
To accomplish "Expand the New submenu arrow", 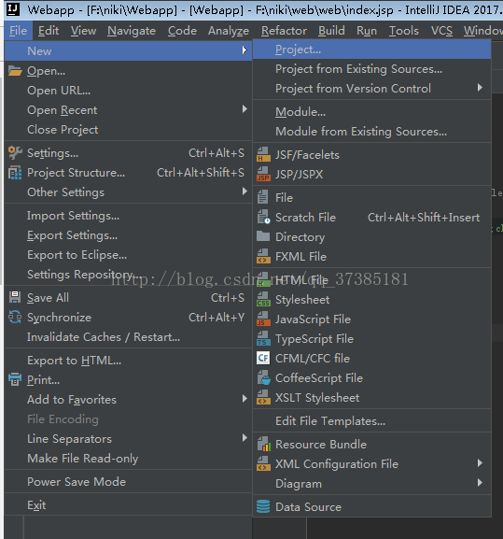I will pos(245,50).
